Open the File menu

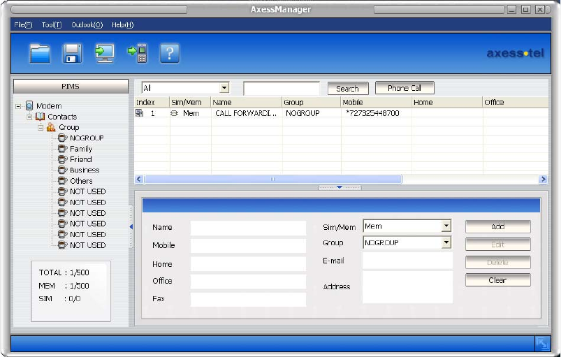(23, 24)
